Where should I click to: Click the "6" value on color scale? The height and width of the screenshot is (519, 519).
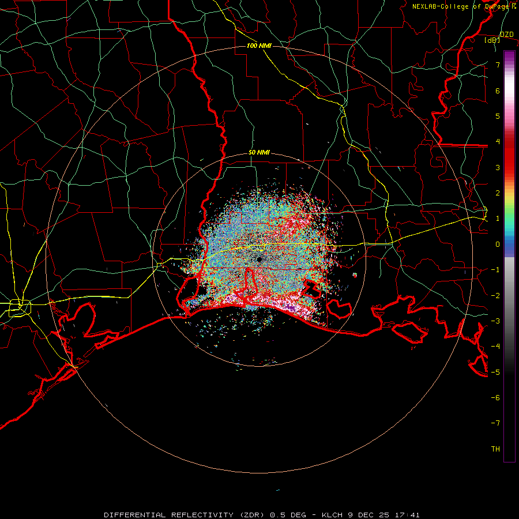498,91
